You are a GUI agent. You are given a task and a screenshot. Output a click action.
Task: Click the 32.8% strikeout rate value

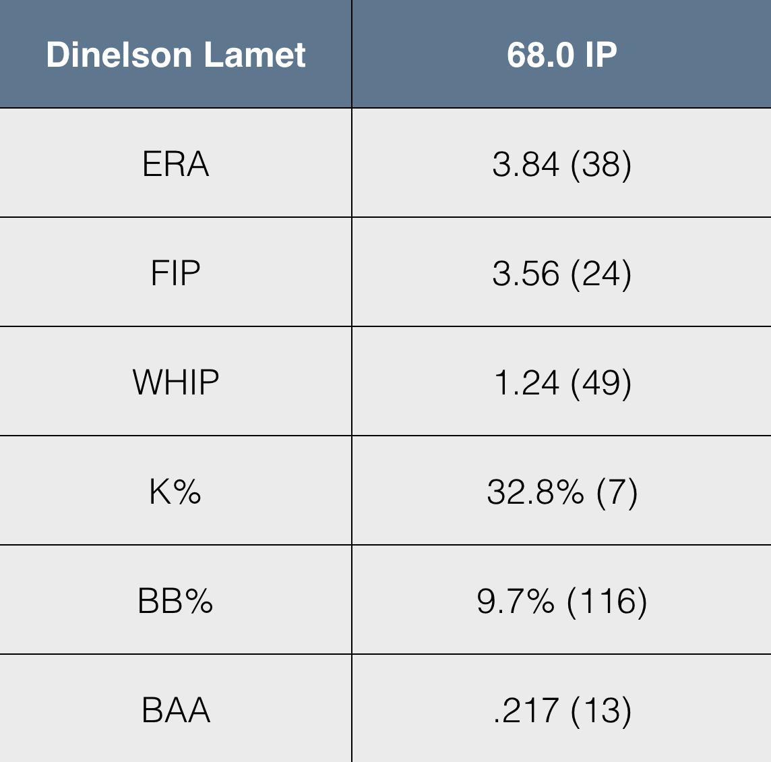click(535, 492)
